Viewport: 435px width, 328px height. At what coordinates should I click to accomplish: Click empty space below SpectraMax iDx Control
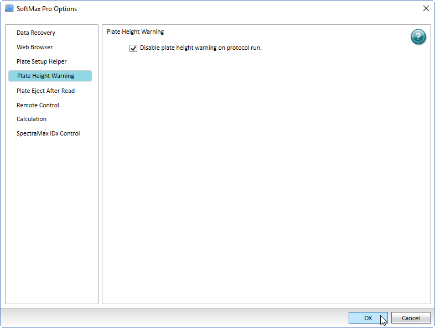tap(51, 221)
